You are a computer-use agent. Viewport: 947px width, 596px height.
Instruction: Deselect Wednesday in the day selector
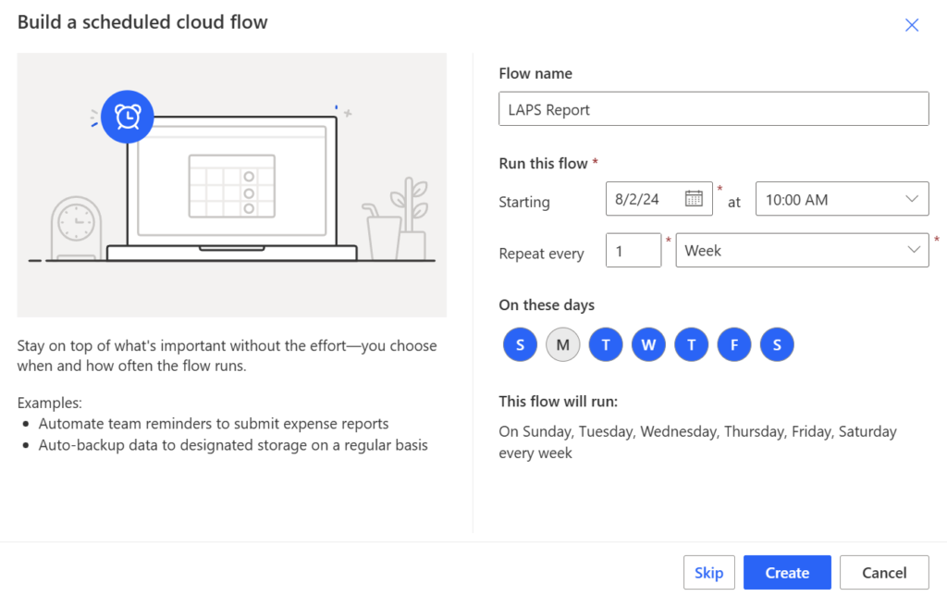pyautogui.click(x=648, y=345)
